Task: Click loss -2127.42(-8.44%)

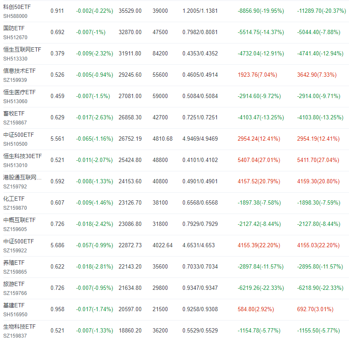Action: tap(259, 224)
